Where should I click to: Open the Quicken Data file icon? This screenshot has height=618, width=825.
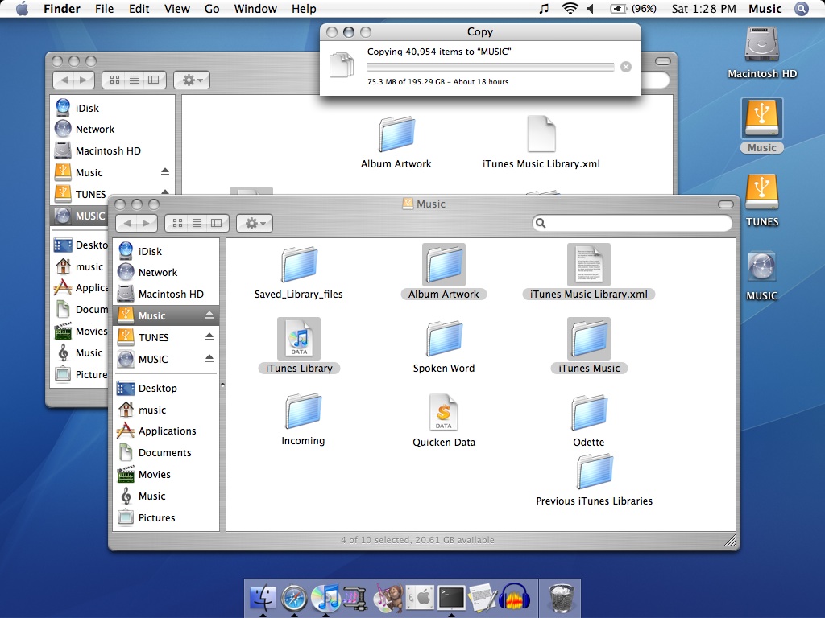pos(443,414)
